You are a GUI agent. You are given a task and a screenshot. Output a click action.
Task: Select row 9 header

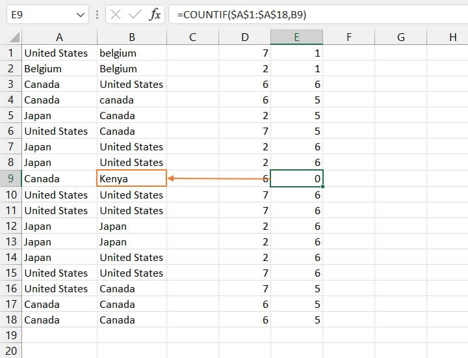click(x=10, y=178)
